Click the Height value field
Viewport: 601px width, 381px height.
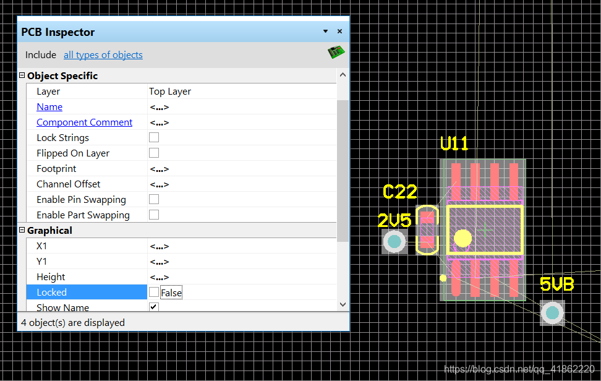coord(242,277)
